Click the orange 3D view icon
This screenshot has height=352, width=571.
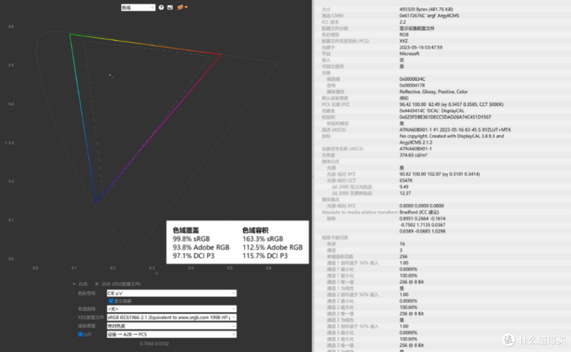click(180, 7)
